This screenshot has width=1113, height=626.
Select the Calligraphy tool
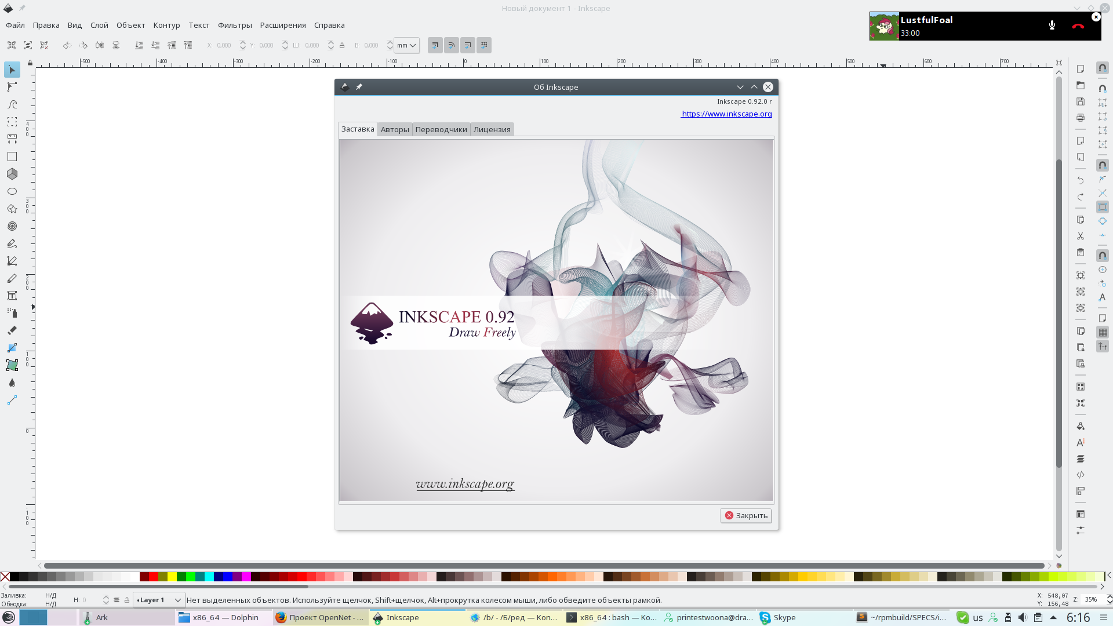tap(12, 278)
